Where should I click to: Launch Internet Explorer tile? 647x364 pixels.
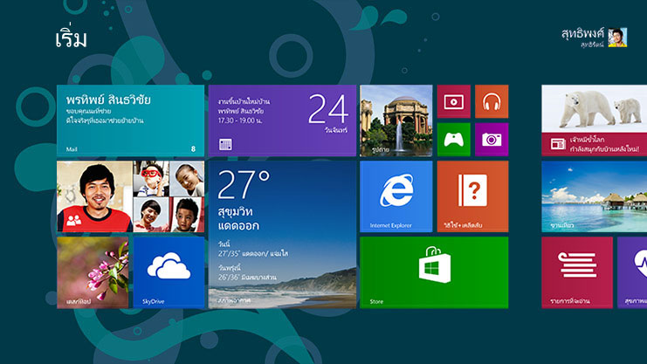(x=396, y=196)
